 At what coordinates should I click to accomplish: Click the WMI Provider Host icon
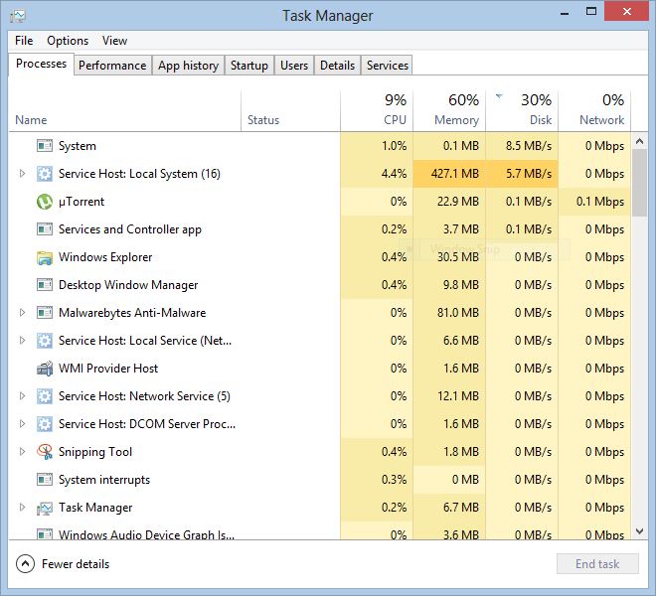coord(44,369)
